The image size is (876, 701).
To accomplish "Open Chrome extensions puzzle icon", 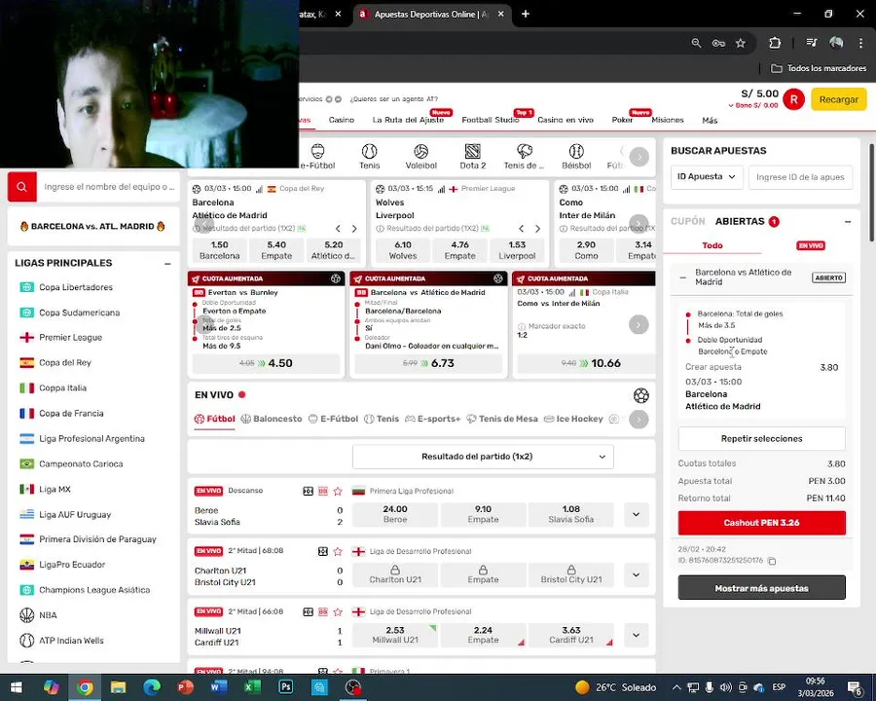I will coord(775,43).
